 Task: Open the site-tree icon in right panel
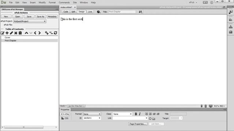coord(231,27)
